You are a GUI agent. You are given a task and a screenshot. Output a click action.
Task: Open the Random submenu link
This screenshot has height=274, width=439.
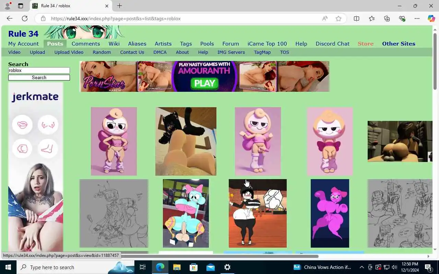pyautogui.click(x=102, y=52)
